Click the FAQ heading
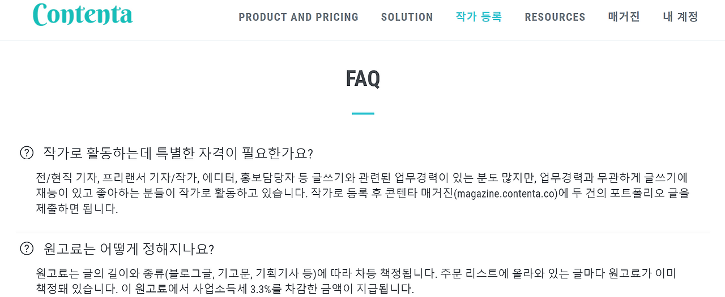 pyautogui.click(x=362, y=79)
